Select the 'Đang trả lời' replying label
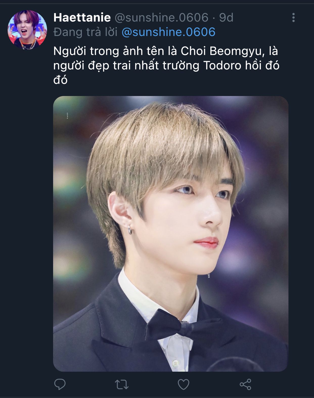 click(x=85, y=32)
